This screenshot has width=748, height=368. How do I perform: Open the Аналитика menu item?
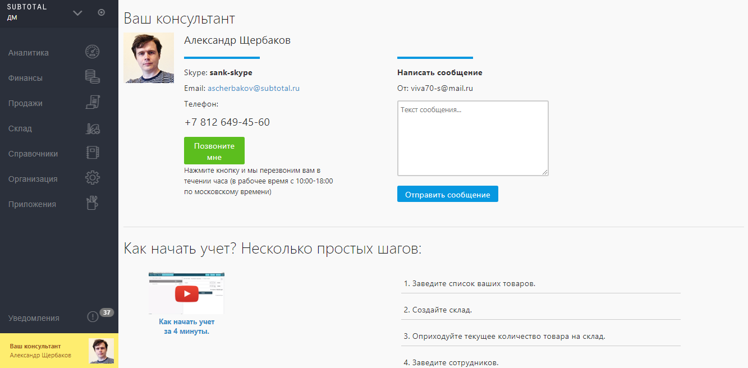click(29, 53)
